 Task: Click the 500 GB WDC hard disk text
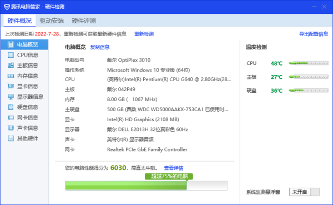[x=168, y=109]
